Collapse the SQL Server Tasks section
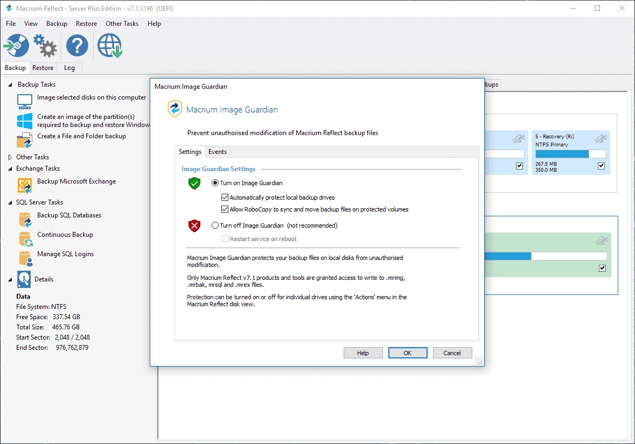The height and width of the screenshot is (444, 635). point(10,202)
